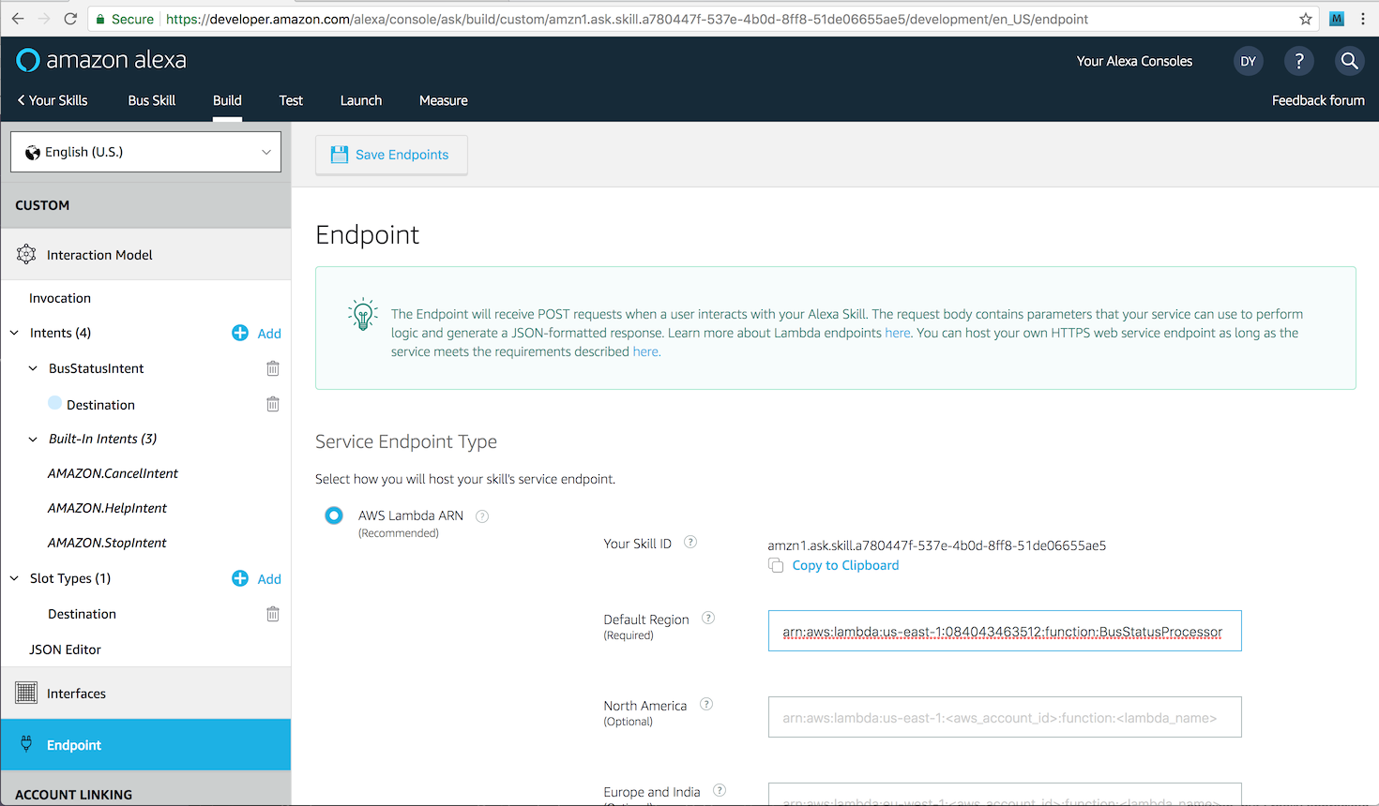The width and height of the screenshot is (1379, 806).
Task: Click the Add link beside Slot Types
Action: tap(269, 579)
